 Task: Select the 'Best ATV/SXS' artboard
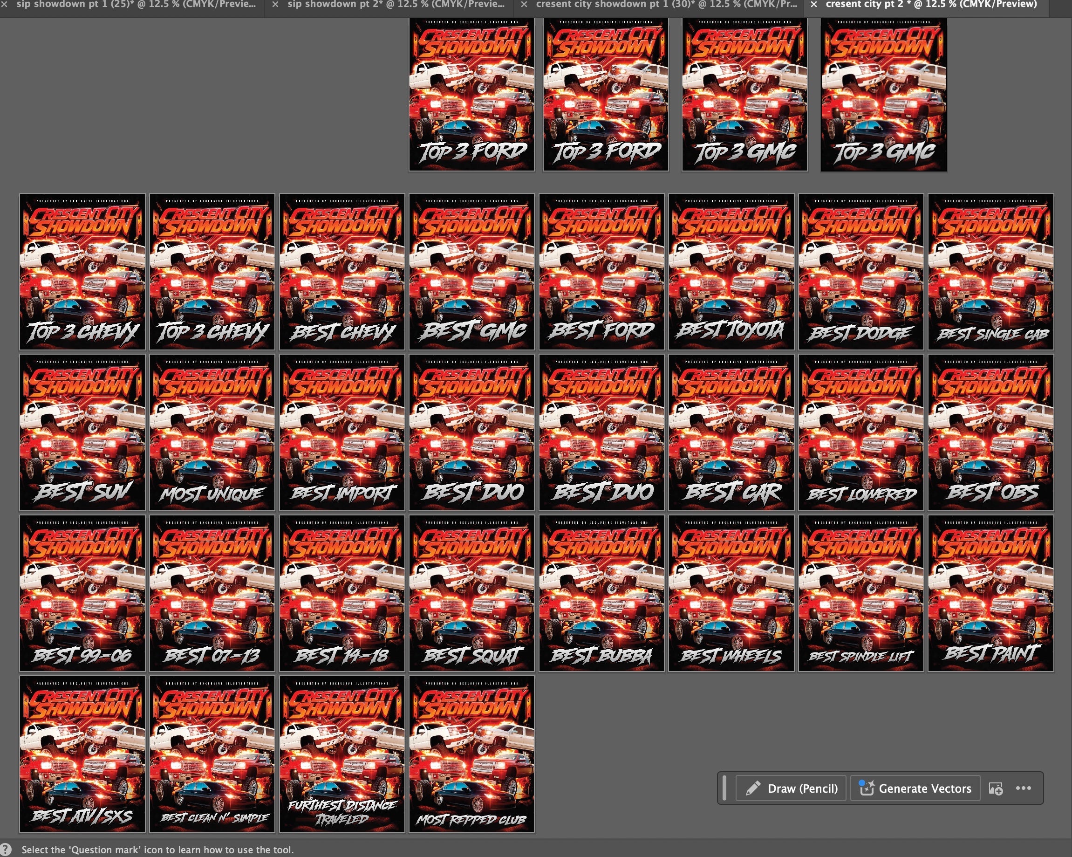82,754
